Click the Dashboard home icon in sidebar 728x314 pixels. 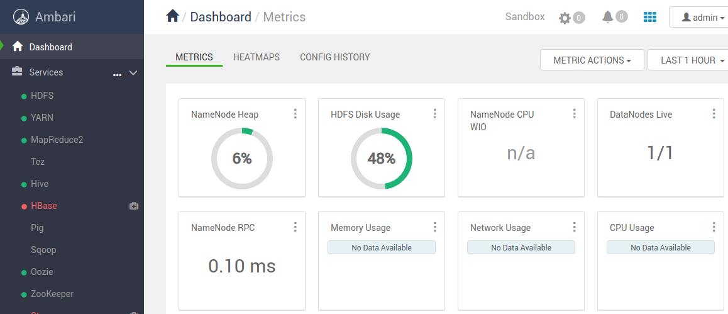18,47
